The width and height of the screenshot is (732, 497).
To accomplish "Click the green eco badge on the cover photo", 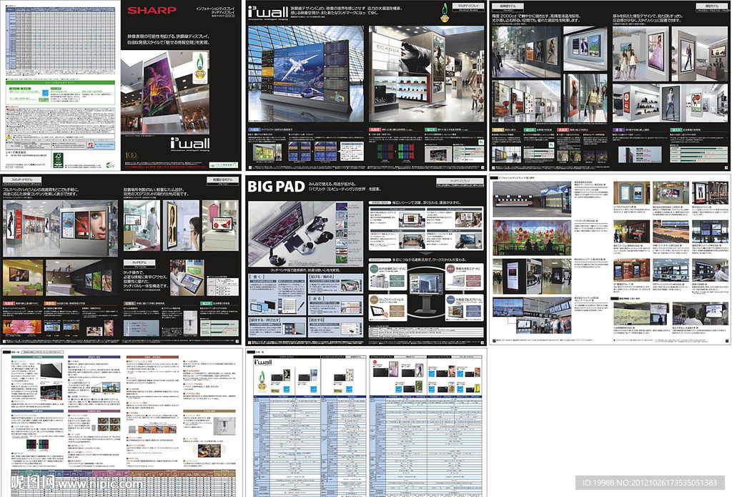I will point(200,68).
